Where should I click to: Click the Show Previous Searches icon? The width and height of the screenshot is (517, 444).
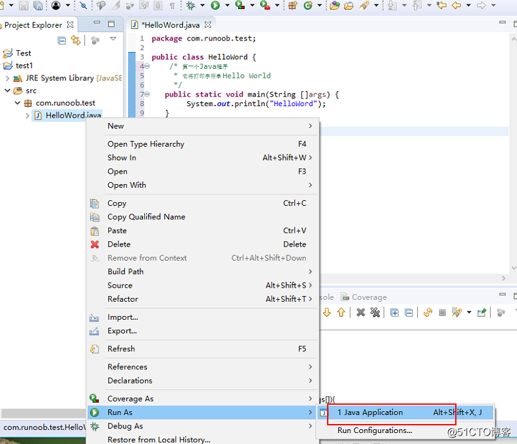(457, 312)
